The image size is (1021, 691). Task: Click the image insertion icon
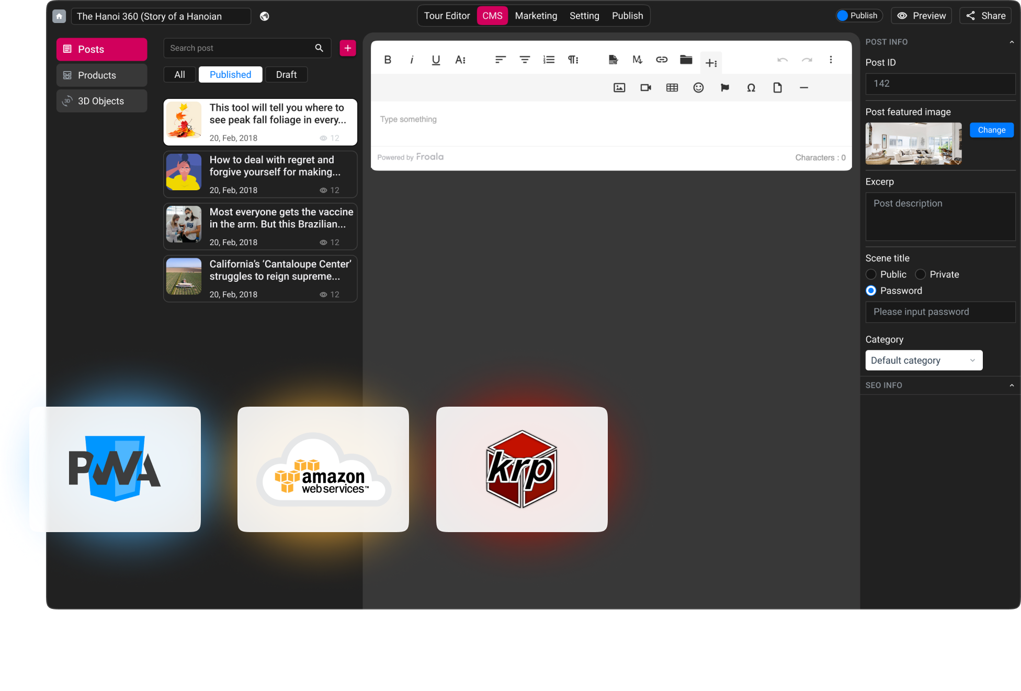(x=620, y=87)
